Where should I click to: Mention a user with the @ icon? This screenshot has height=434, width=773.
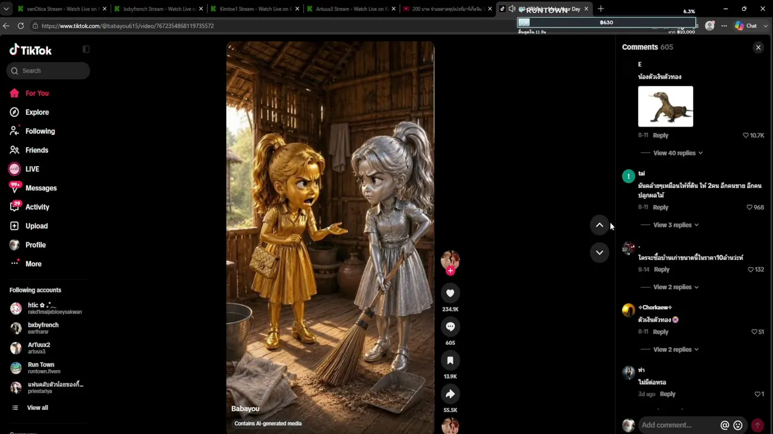[x=725, y=425]
